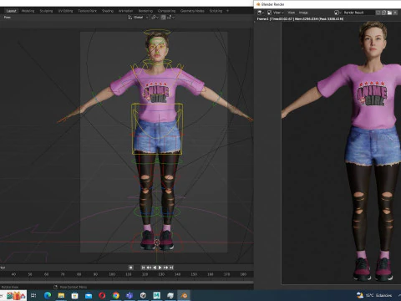Create new image with duplicate icon
This screenshot has width=401, height=301.
point(383,13)
